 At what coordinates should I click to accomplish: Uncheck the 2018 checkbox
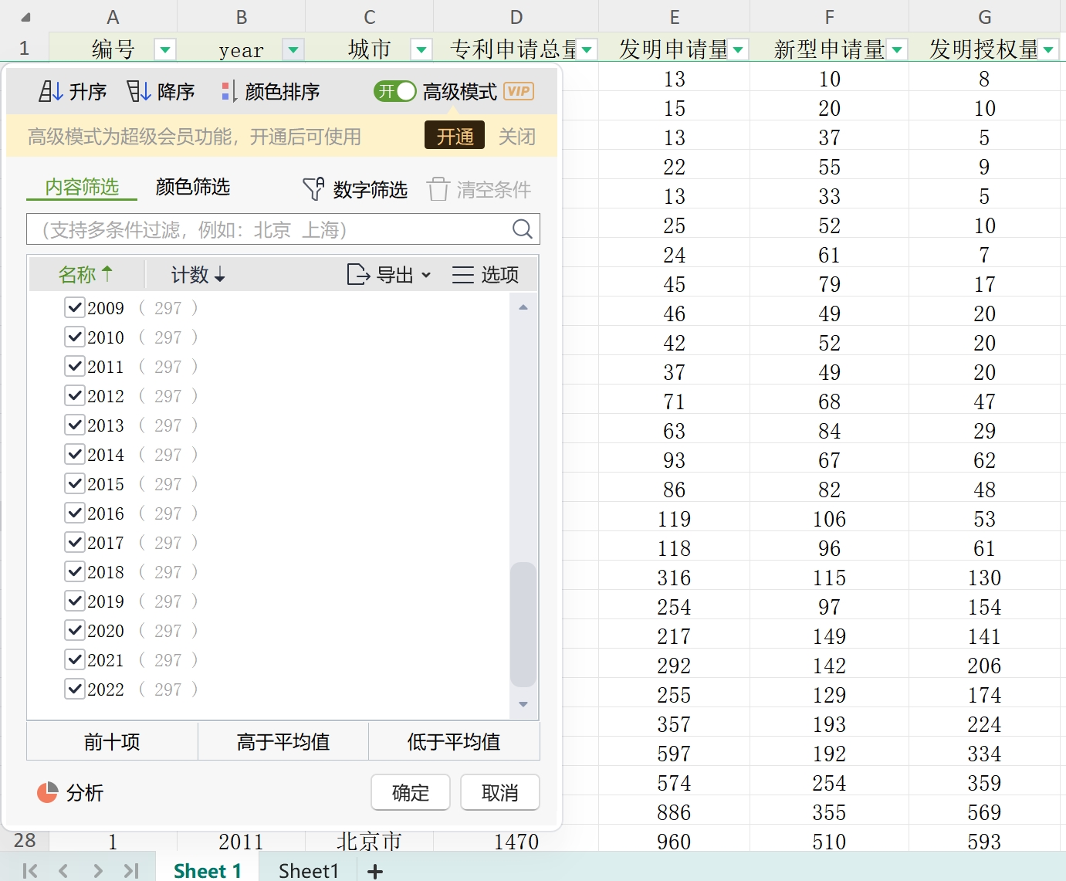75,571
